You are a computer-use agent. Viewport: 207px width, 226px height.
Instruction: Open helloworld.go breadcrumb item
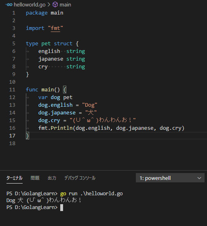(x=30, y=5)
